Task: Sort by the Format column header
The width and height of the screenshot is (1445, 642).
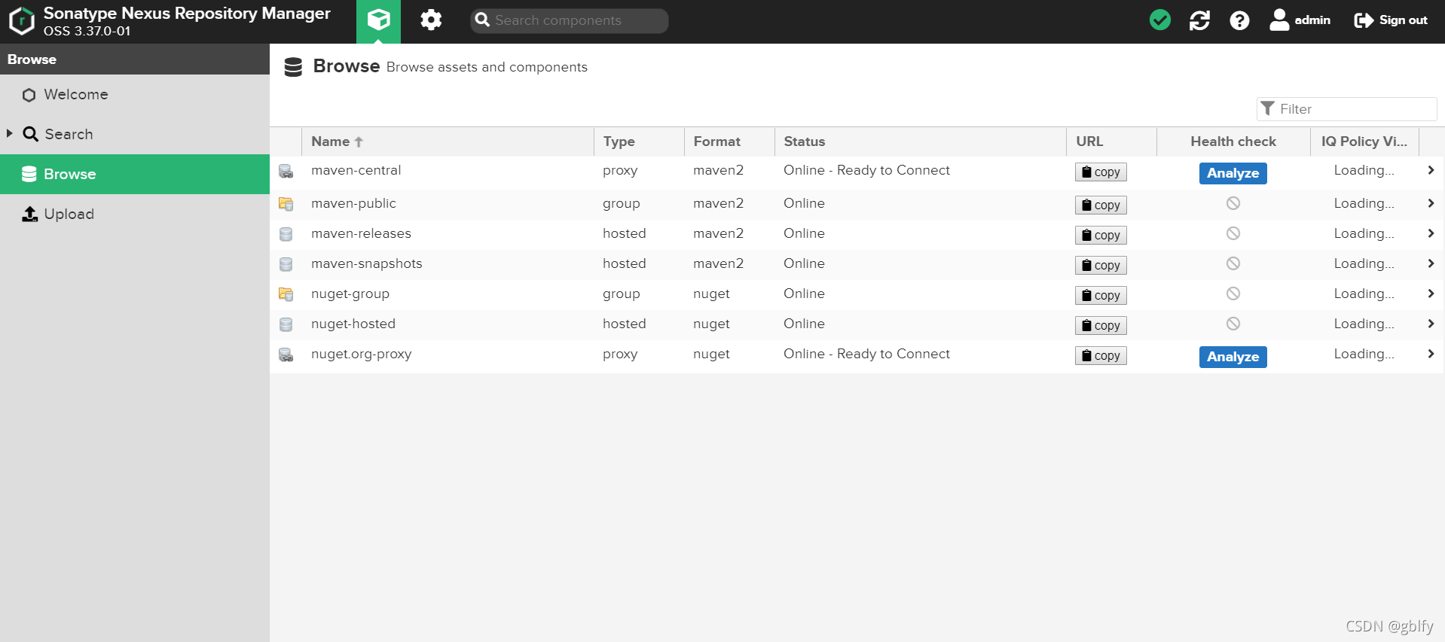Action: click(x=729, y=141)
